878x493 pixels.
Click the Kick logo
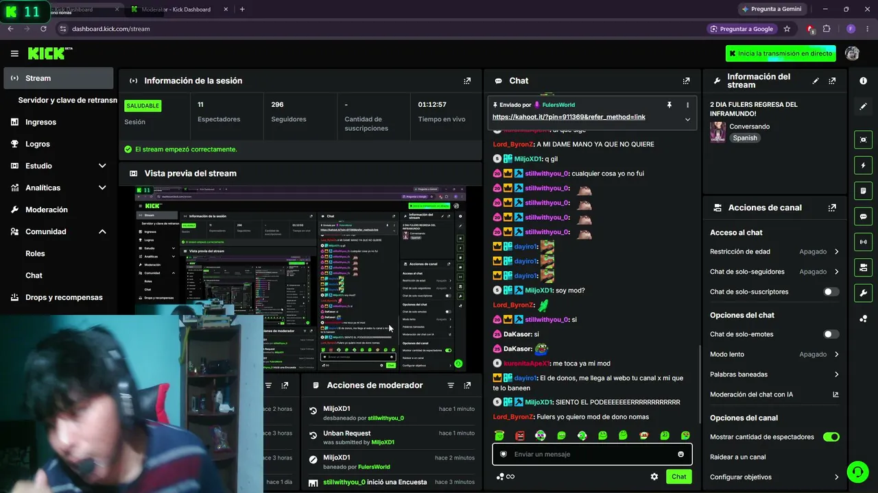(50, 53)
